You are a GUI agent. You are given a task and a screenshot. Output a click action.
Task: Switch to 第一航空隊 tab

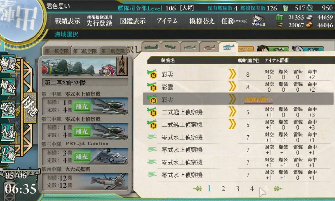56,51
